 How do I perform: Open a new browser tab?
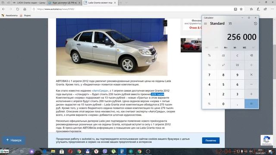click(x=121, y=3)
